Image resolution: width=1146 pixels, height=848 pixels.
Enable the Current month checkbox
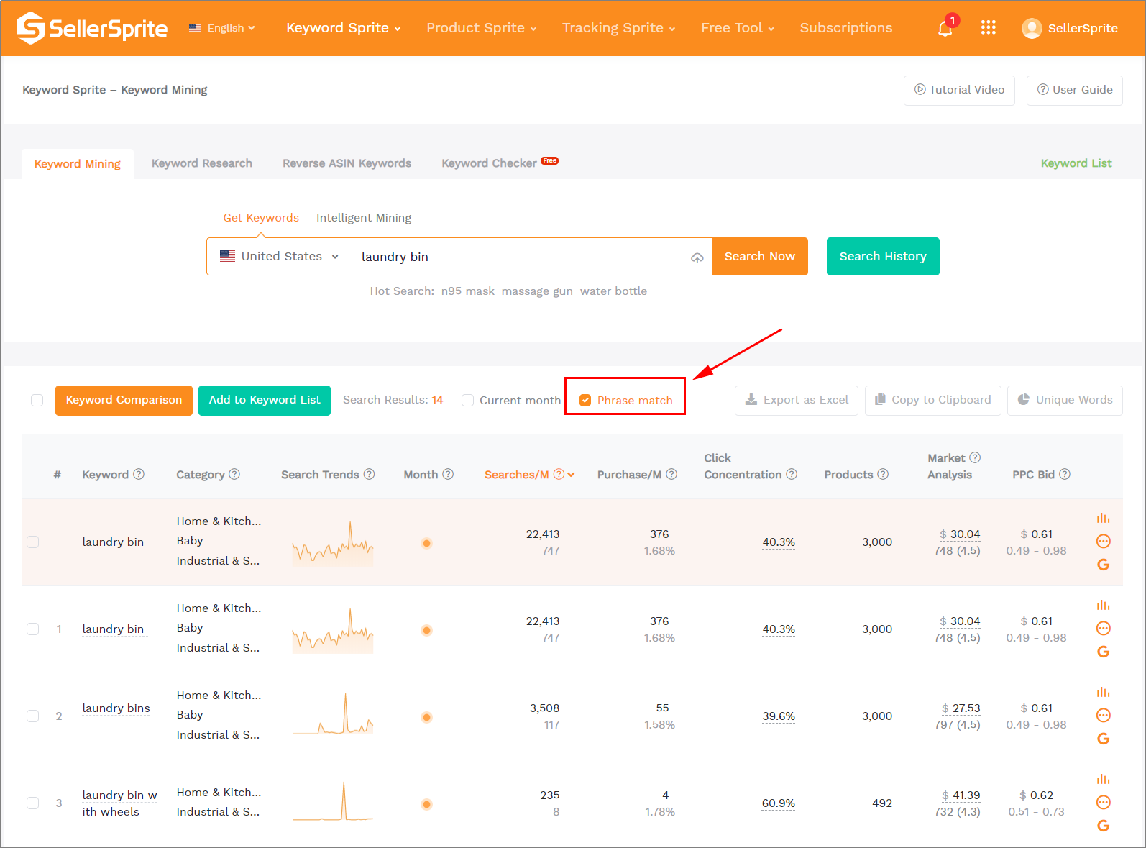coord(468,401)
